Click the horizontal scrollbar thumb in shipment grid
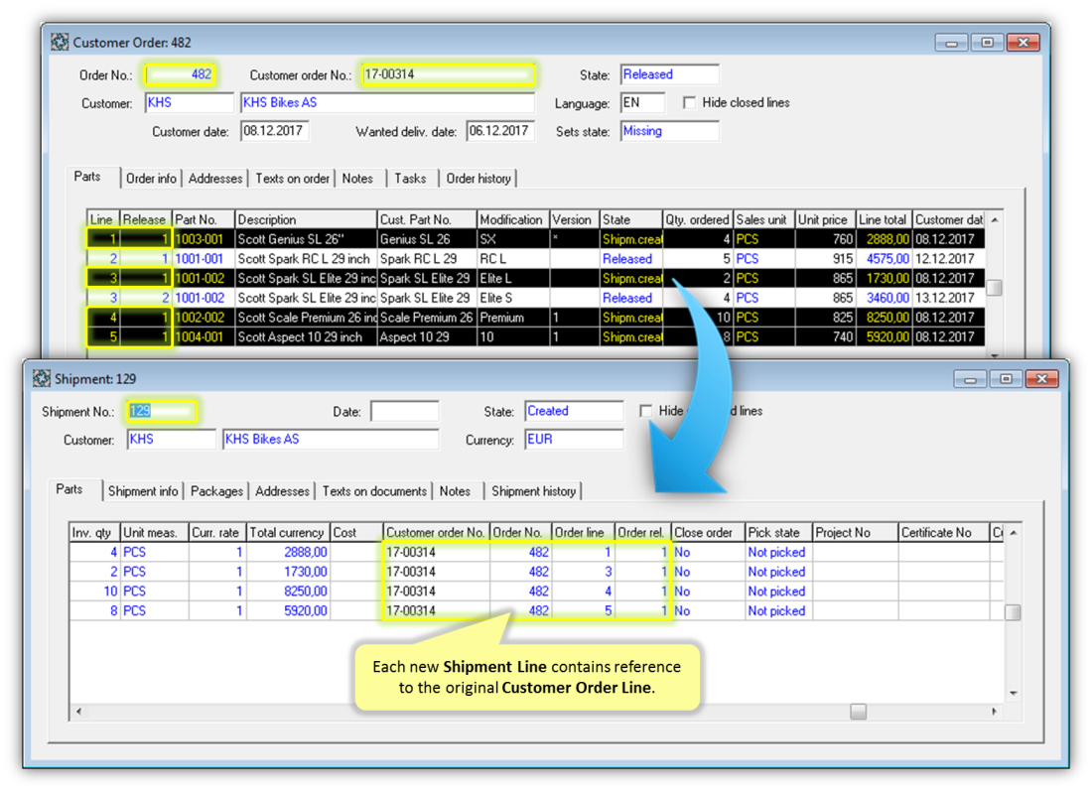Image resolution: width=1092 pixels, height=791 pixels. pyautogui.click(x=858, y=712)
